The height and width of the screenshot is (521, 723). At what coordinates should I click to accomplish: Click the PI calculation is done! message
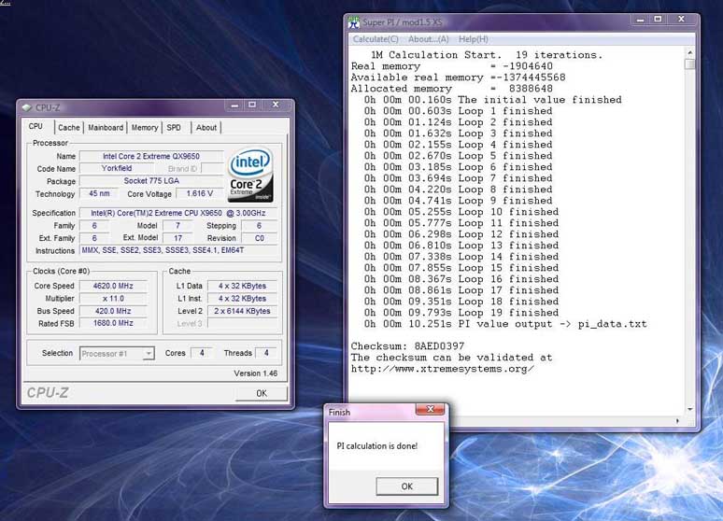[377, 446]
